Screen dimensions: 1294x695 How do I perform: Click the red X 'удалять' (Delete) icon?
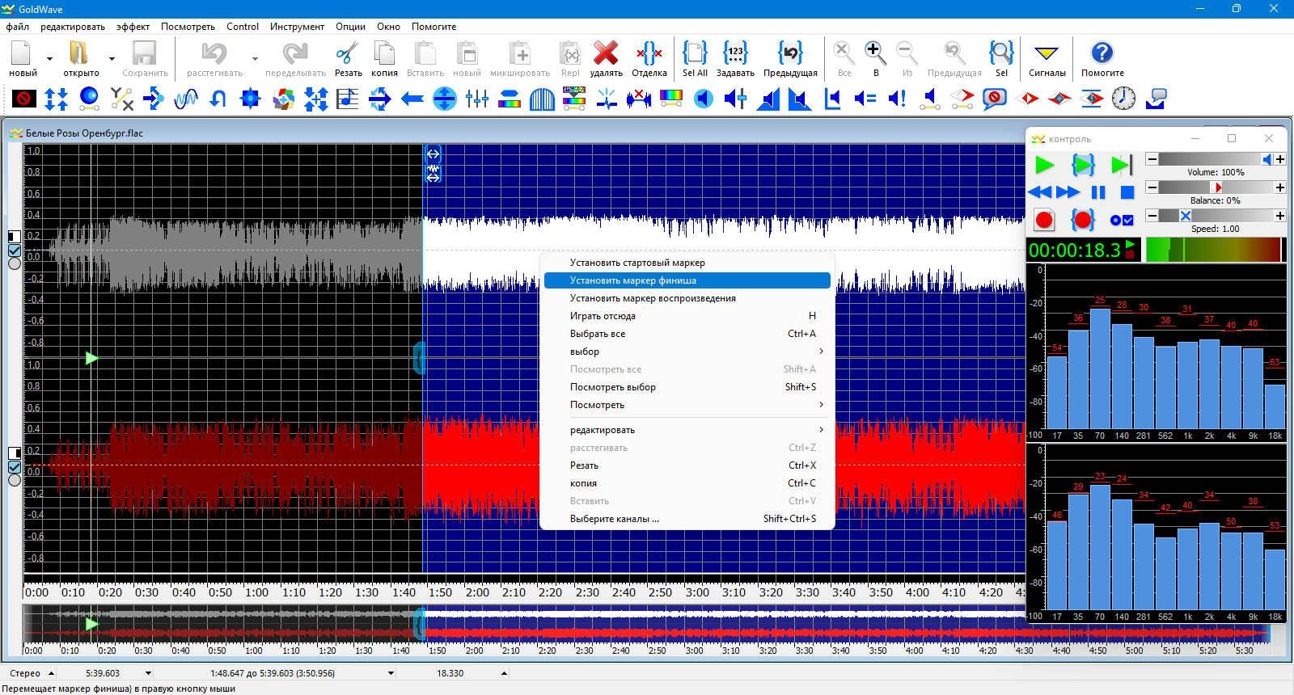pyautogui.click(x=606, y=54)
